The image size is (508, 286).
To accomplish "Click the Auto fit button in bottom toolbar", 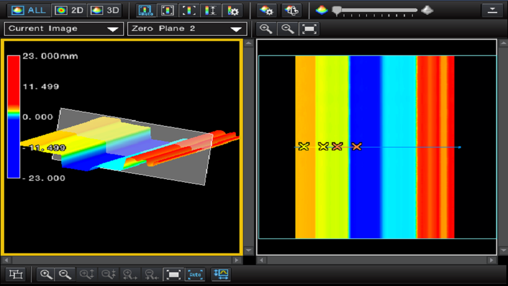I will pos(195,274).
